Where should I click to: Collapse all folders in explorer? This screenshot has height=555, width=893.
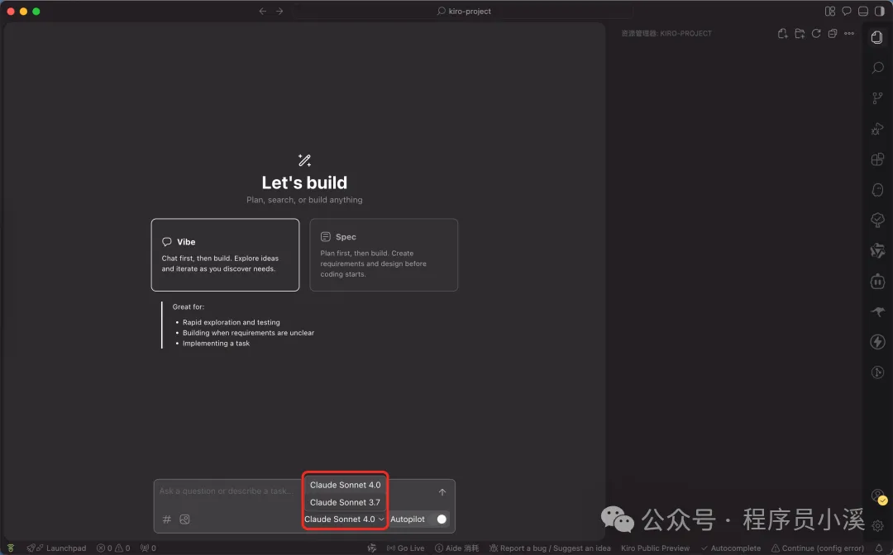(x=833, y=34)
